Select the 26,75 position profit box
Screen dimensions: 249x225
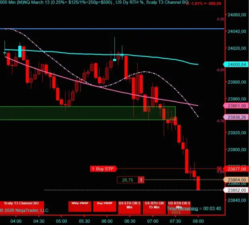(x=127, y=180)
